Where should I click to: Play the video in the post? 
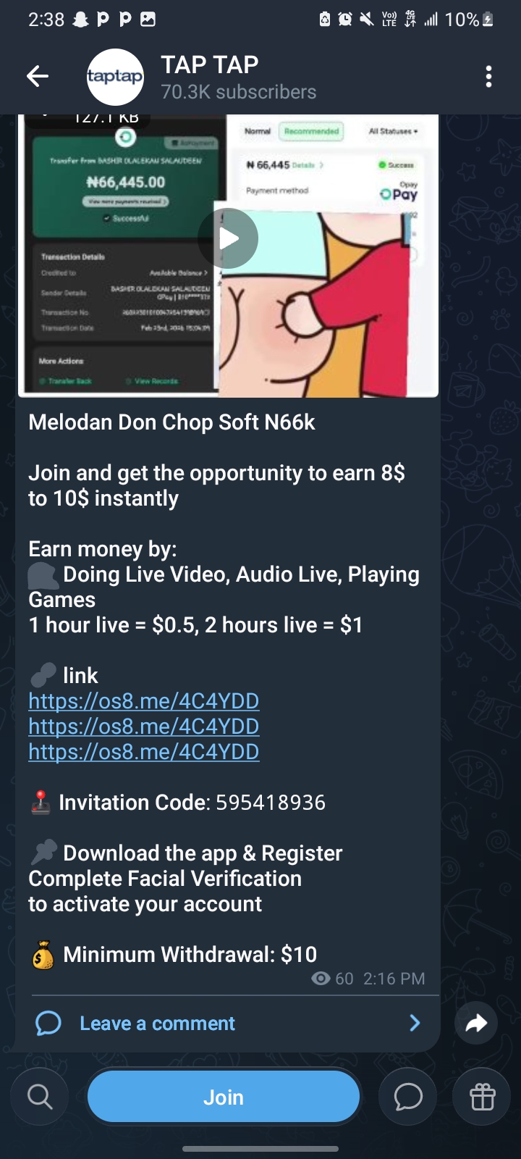(x=228, y=238)
